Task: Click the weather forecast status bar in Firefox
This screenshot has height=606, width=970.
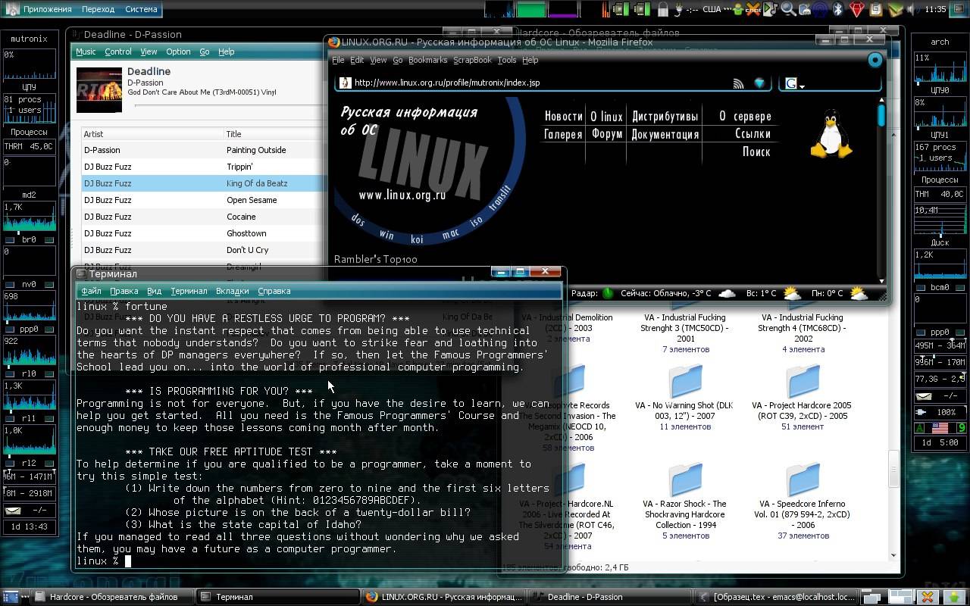Action: pyautogui.click(x=720, y=293)
